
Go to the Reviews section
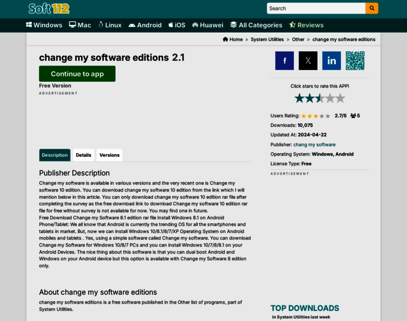[306, 25]
